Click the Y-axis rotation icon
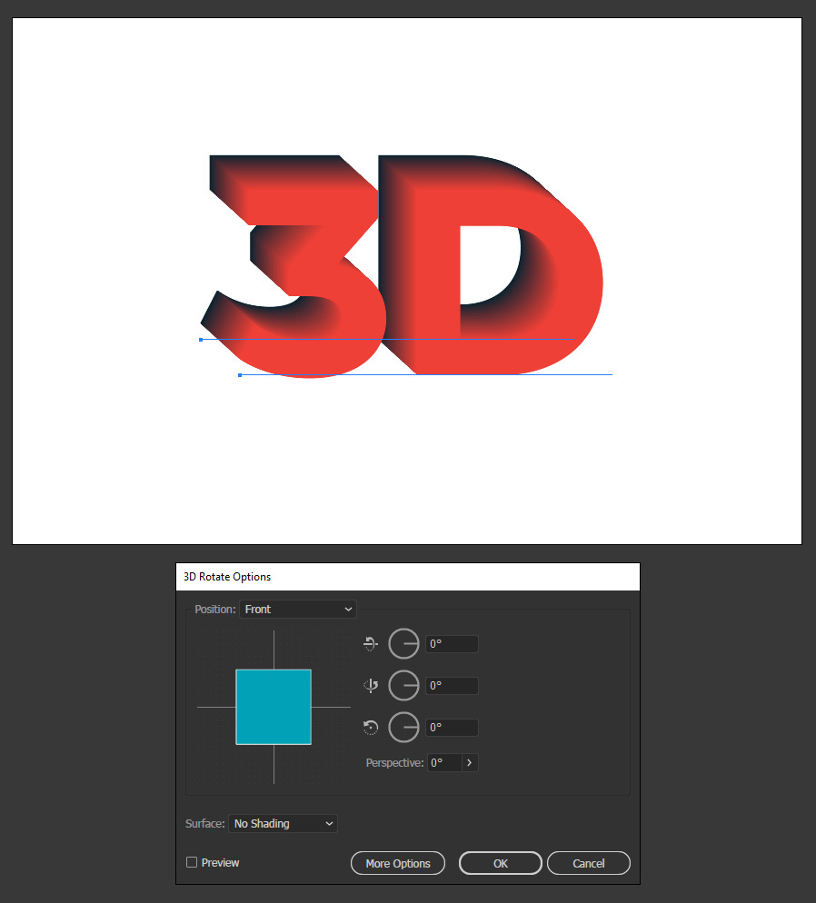This screenshot has height=903, width=816. coord(370,685)
